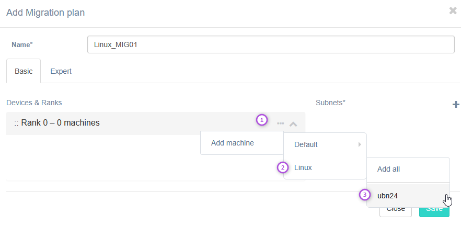Click the step 1 circle marker

point(262,120)
